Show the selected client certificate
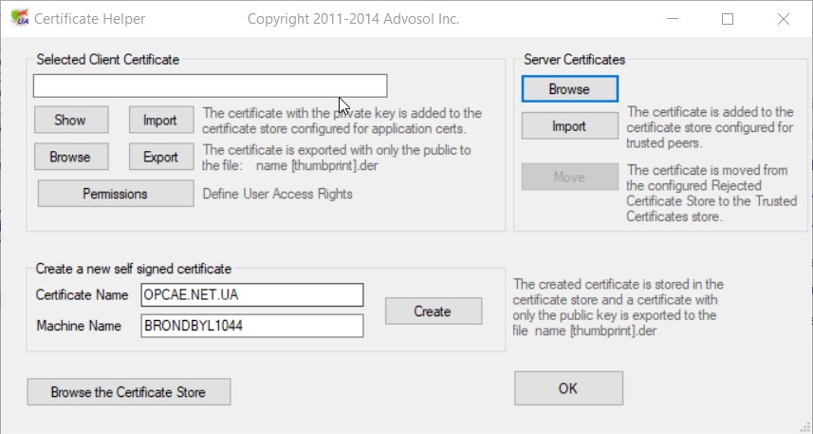Image resolution: width=813 pixels, height=434 pixels. tap(71, 120)
